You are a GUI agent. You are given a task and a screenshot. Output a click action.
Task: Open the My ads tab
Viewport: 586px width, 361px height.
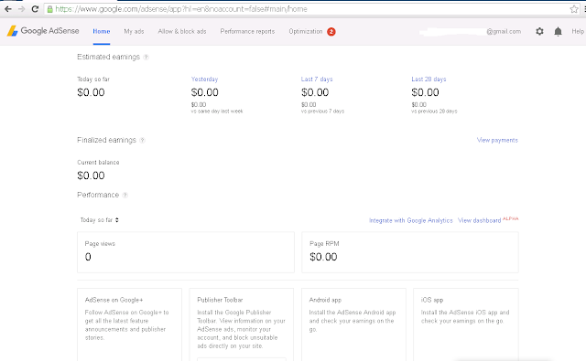pos(134,31)
